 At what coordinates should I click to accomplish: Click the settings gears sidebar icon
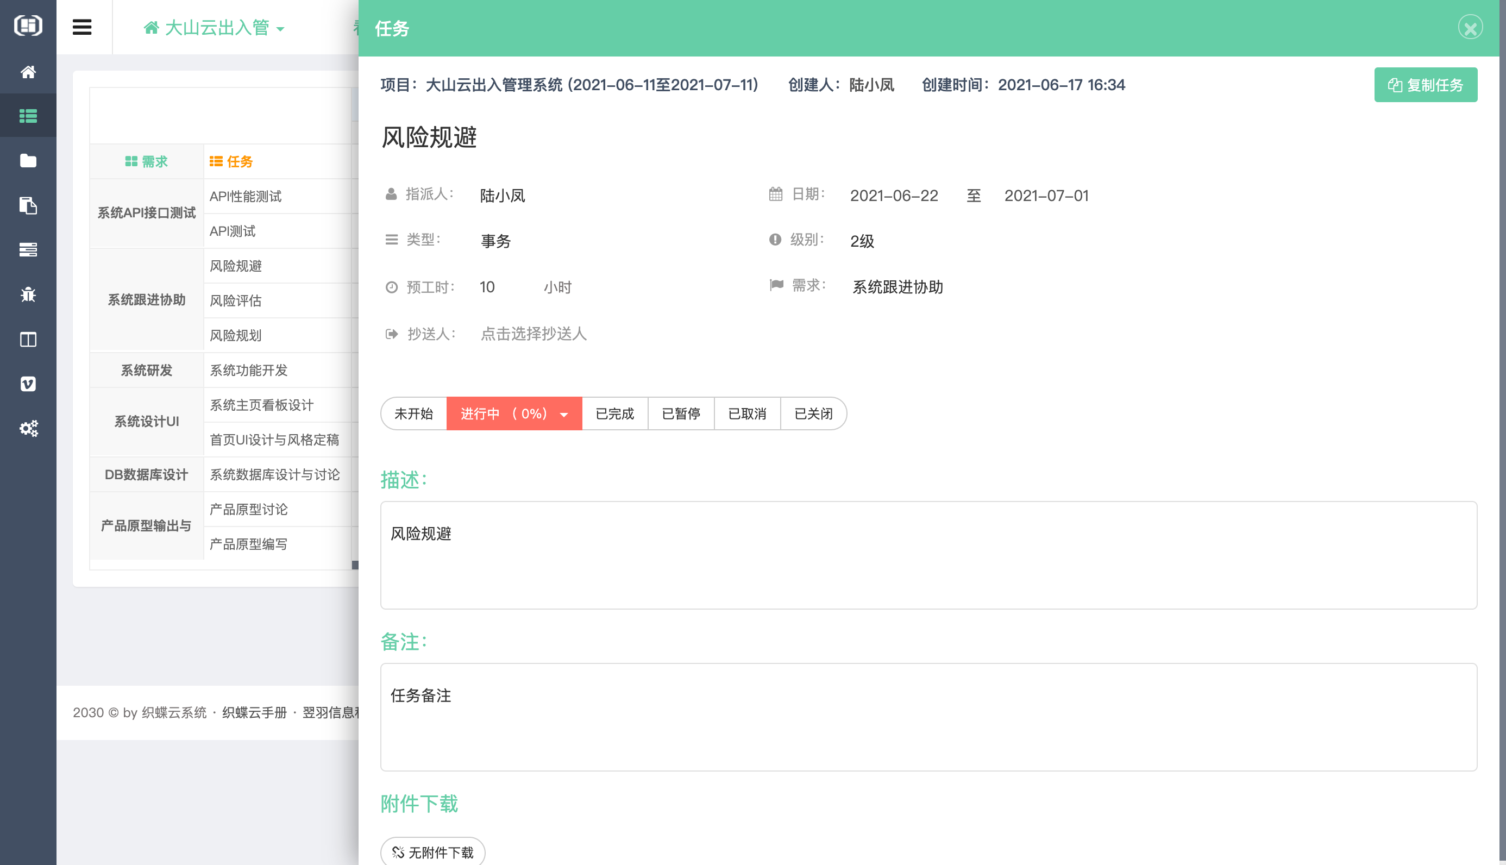[28, 428]
